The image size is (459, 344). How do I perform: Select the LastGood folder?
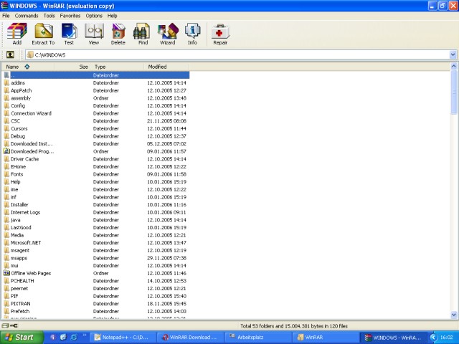(x=21, y=227)
